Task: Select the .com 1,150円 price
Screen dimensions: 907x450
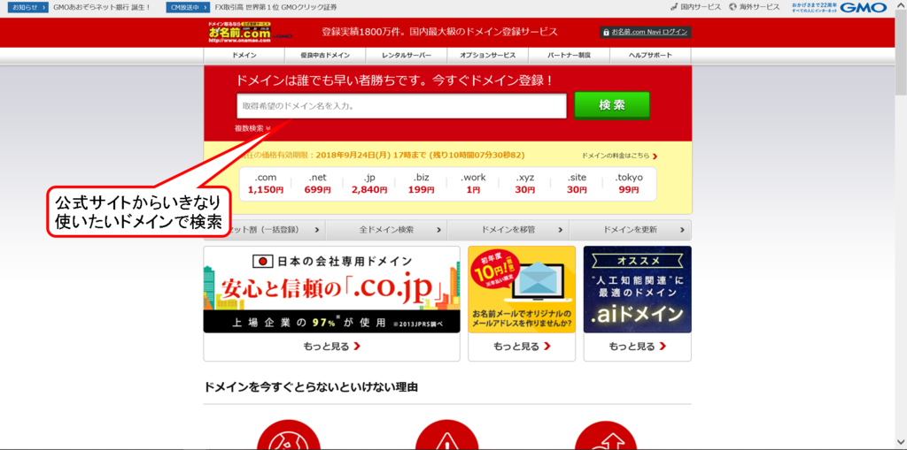Action: 266,184
